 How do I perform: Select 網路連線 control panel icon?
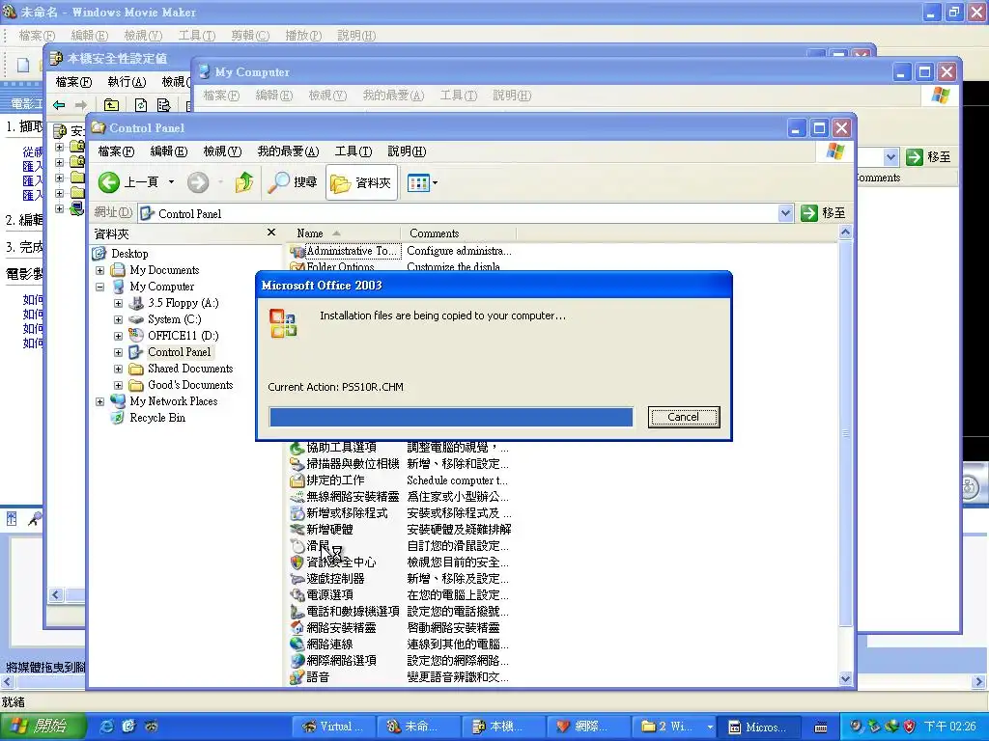click(329, 644)
